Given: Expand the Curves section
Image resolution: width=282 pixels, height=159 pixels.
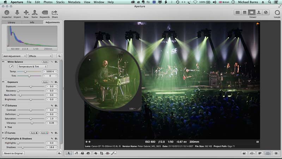Looking at the screenshot, I should point(3,133).
